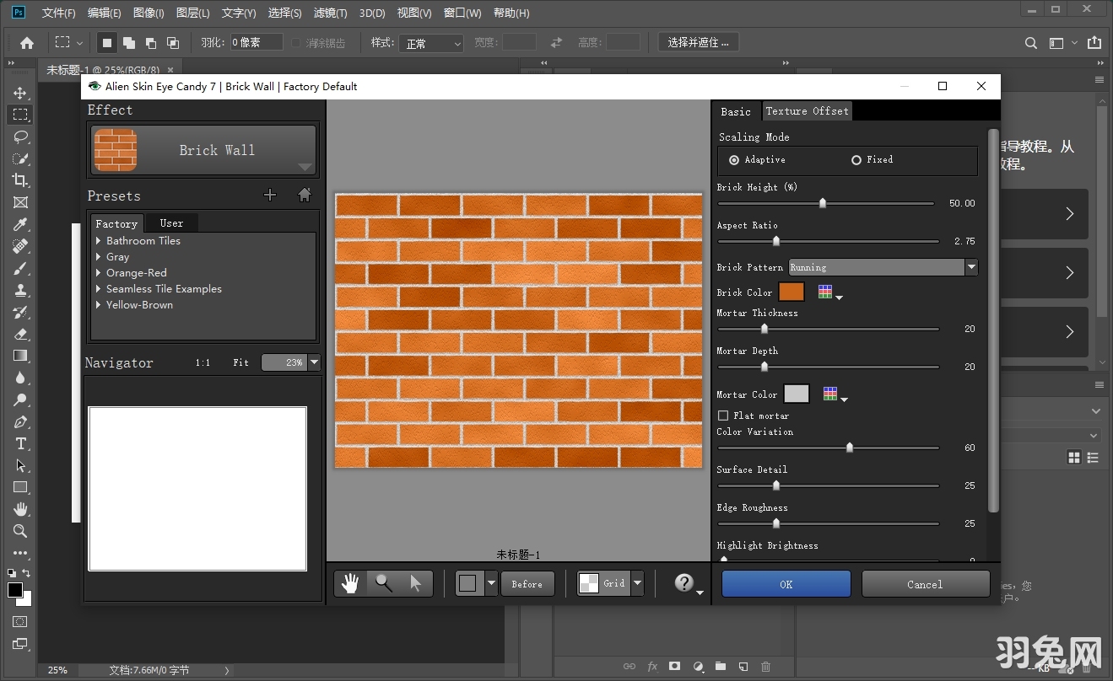Screen dimensions: 1113x681
Task: Switch to the Texture Offset tab
Action: click(x=807, y=111)
